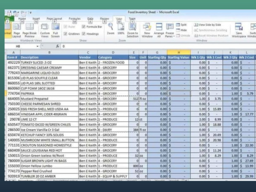Screen dimensions: 256x192
Task: Open the Review ribbon tab
Action: (104, 19)
